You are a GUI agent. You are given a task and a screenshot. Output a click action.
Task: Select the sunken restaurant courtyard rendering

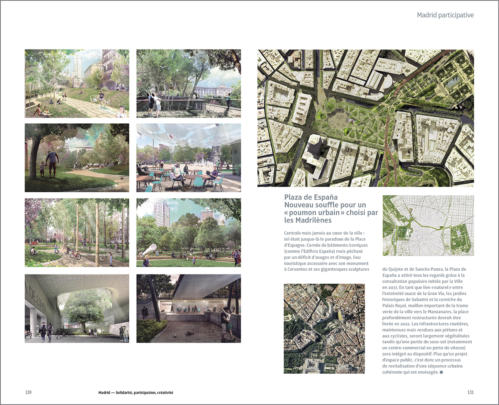[x=189, y=309]
